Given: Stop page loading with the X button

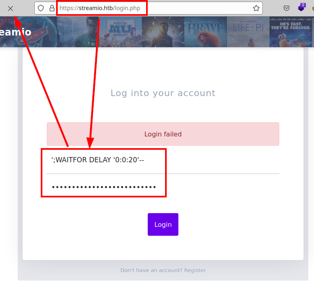Looking at the screenshot, I should (10, 8).
